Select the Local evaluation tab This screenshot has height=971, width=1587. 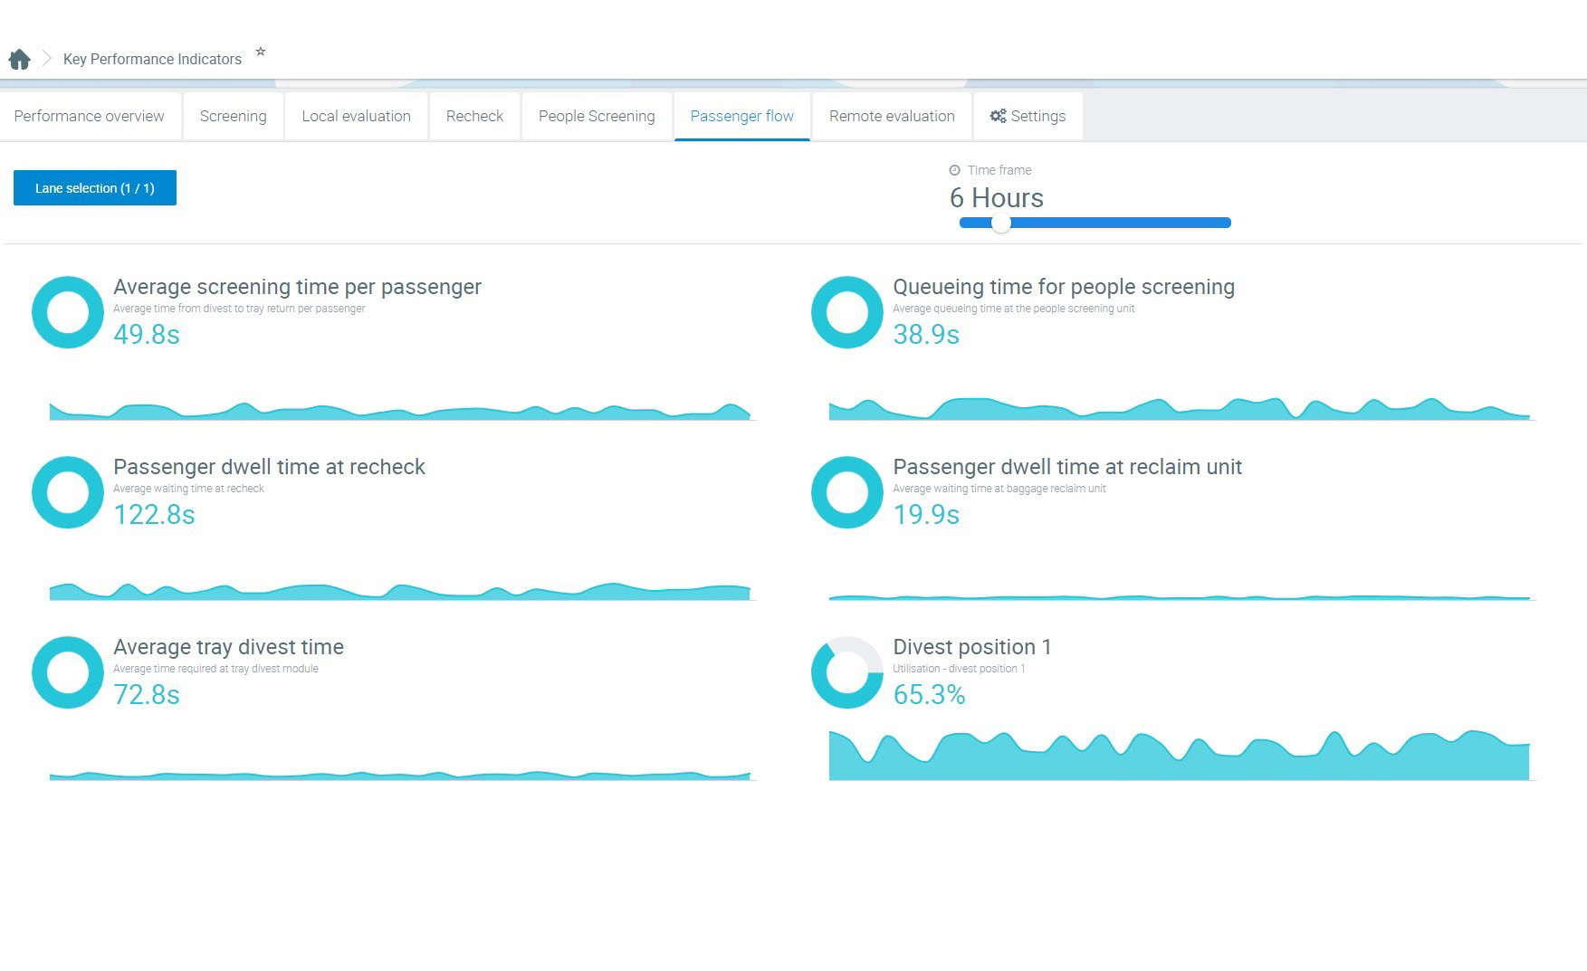tap(356, 116)
